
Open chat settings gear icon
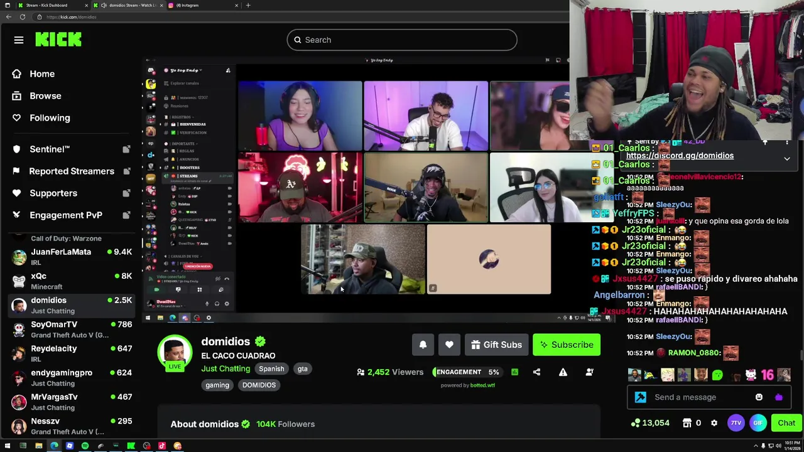point(714,423)
